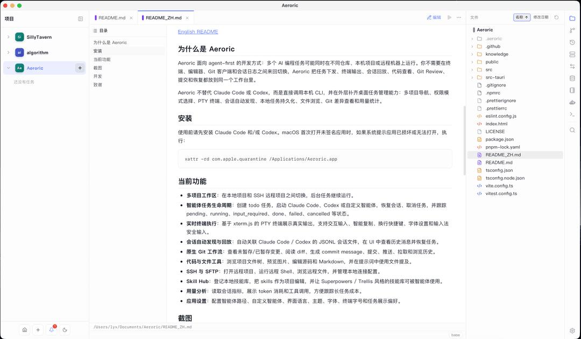Screen dimensions: 581x339
Task: Expand the public folder
Action: 472,62
